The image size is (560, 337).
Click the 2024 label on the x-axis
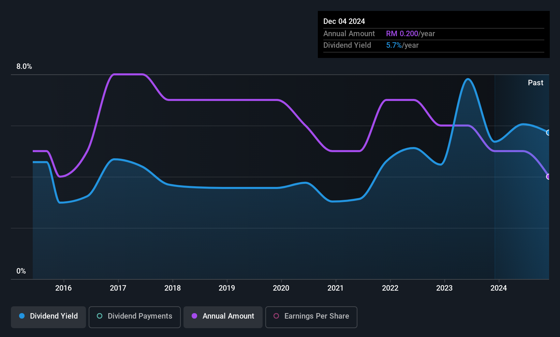click(x=499, y=288)
